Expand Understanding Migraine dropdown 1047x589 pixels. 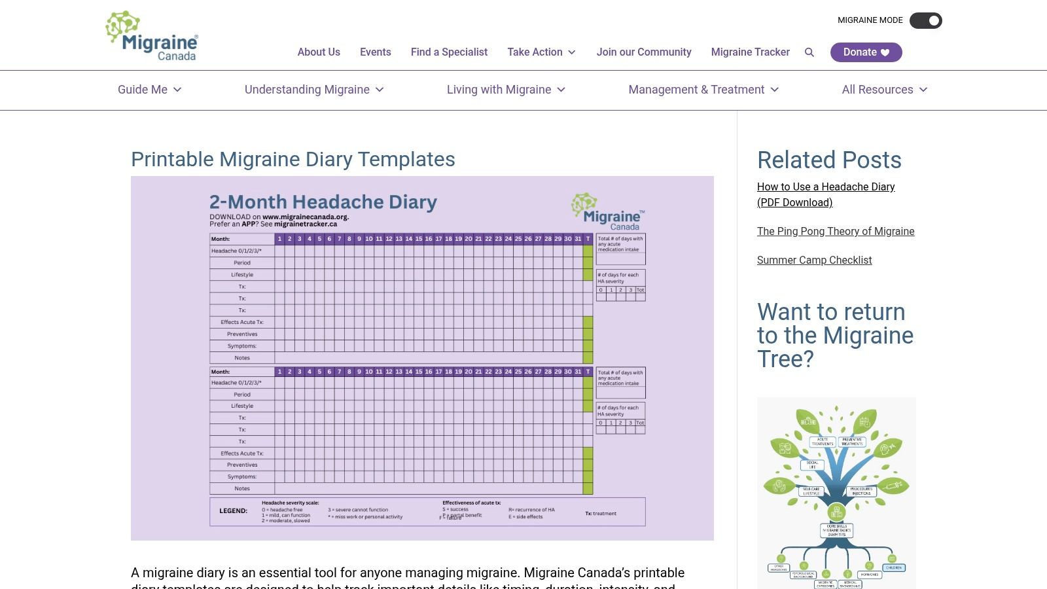(x=314, y=90)
